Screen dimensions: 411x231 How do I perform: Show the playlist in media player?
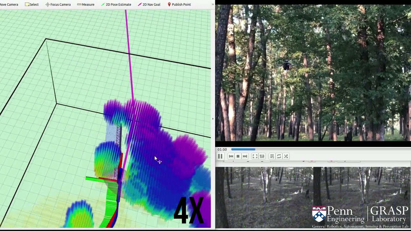click(272, 156)
